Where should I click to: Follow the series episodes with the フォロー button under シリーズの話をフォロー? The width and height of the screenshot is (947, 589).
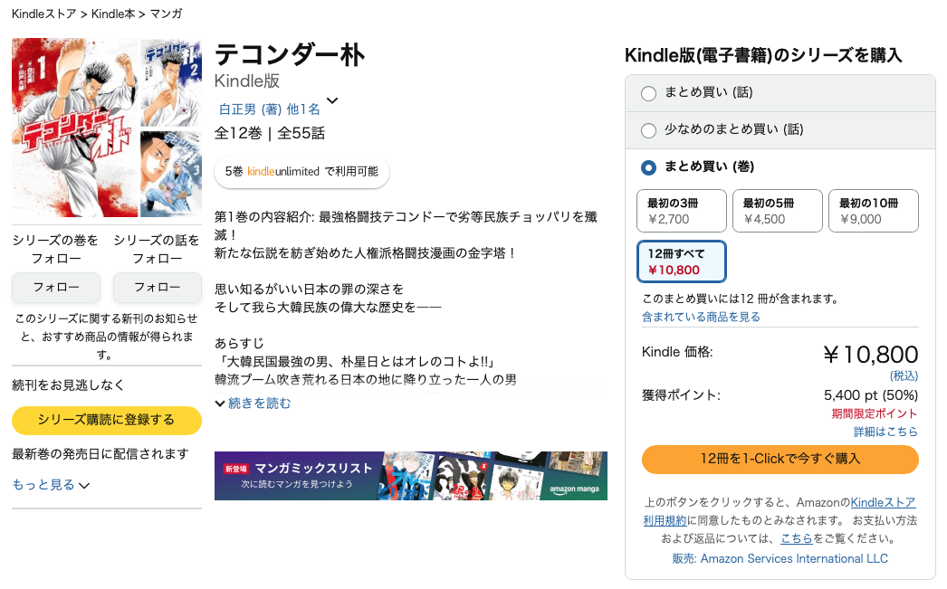[157, 287]
